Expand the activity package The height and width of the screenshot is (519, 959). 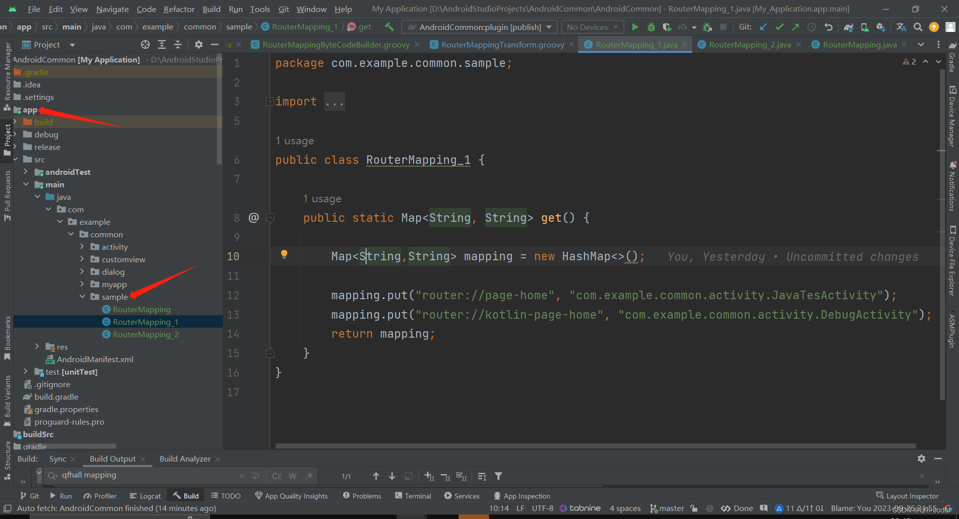click(x=82, y=247)
